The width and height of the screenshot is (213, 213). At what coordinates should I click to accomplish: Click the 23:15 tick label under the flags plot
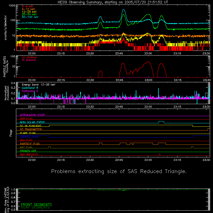point(177,160)
